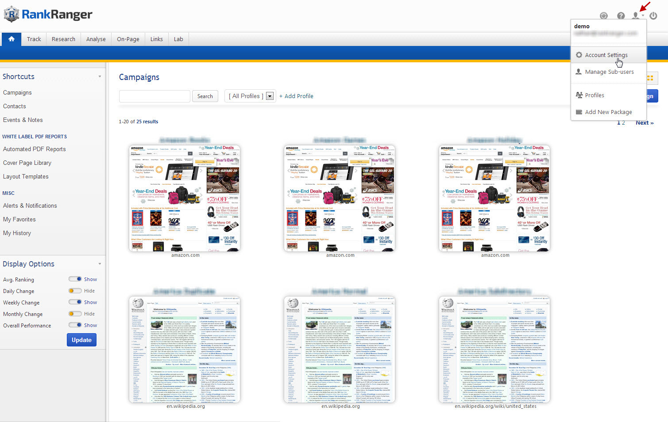Click the refresh sync icon in header

pos(604,16)
